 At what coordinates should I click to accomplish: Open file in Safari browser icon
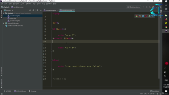click(x=143, y=16)
